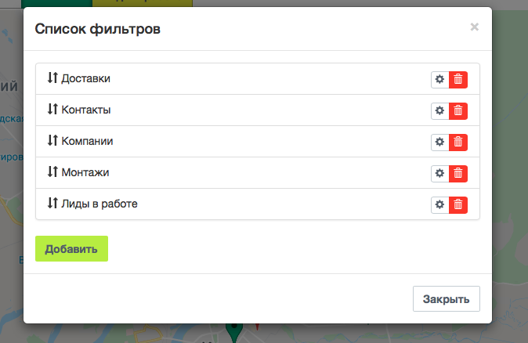Click the sort arrows beside Компании
The height and width of the screenshot is (343, 528).
coord(52,141)
